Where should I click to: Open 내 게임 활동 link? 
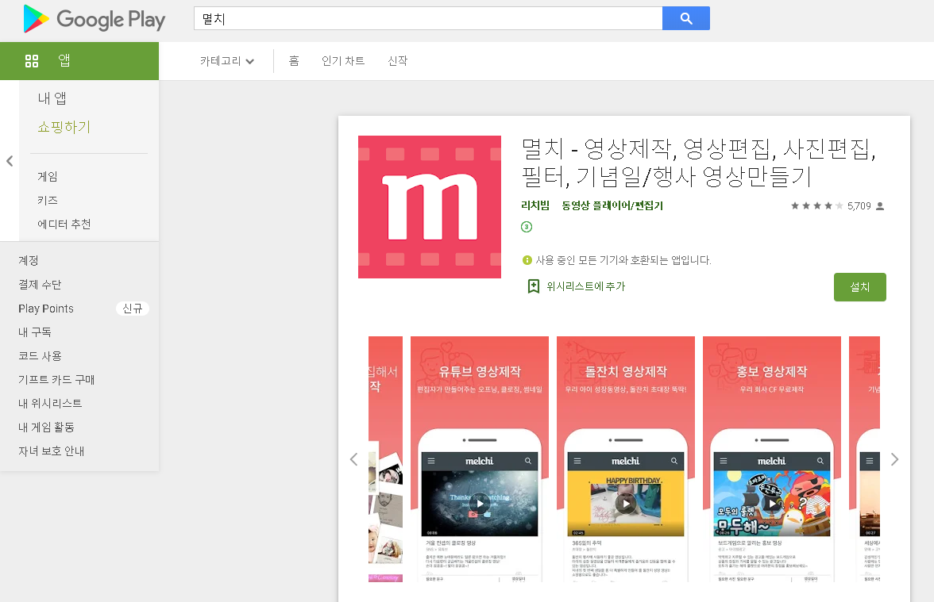[x=46, y=427]
